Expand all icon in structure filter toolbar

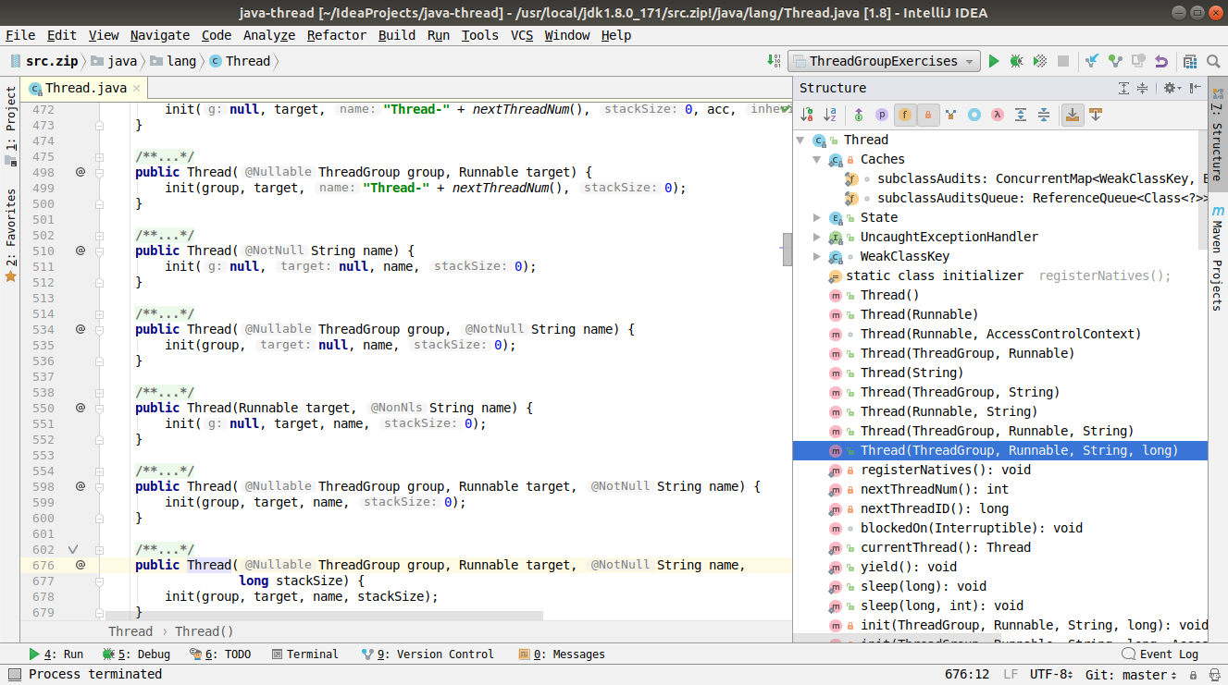click(x=1021, y=115)
